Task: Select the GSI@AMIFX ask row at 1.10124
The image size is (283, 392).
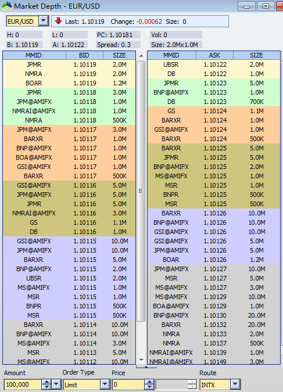Action: [x=214, y=130]
